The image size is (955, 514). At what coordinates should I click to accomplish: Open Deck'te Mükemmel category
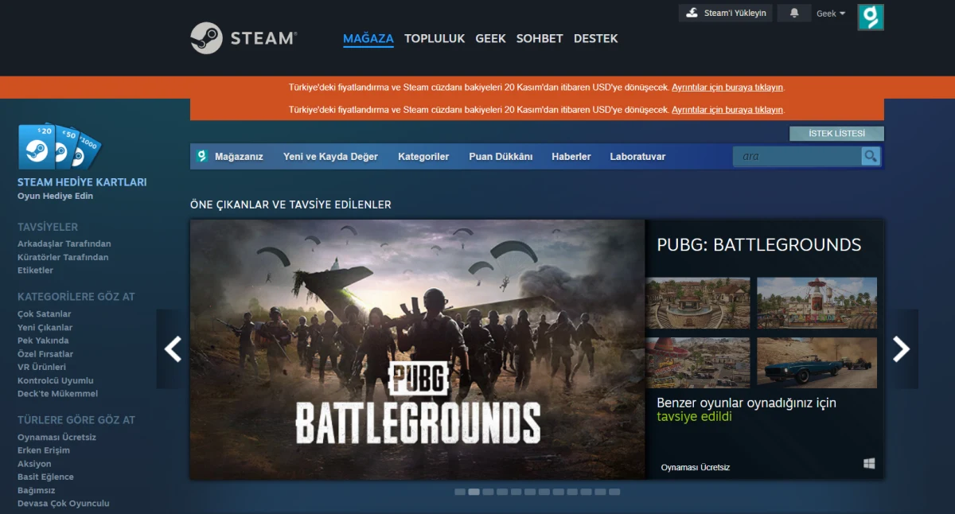click(x=57, y=394)
